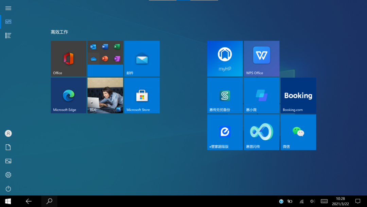Check the battery status icon
Viewport: 367px width, 207px height.
coord(290,201)
